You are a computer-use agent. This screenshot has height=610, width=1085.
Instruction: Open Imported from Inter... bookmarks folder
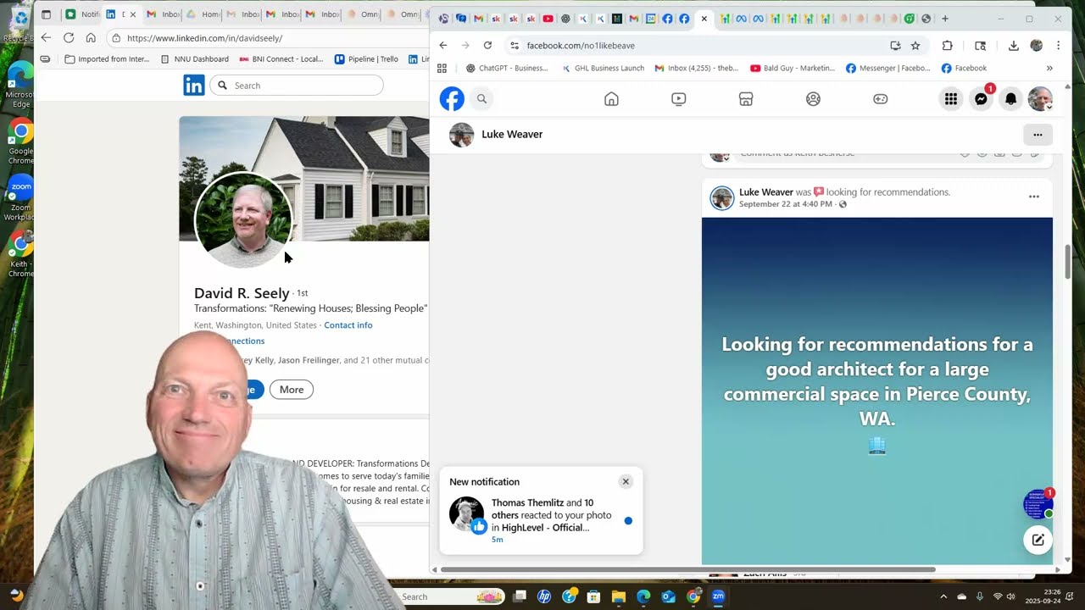tap(108, 59)
